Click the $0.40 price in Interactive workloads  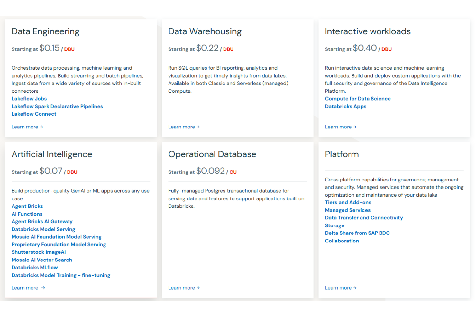point(365,48)
